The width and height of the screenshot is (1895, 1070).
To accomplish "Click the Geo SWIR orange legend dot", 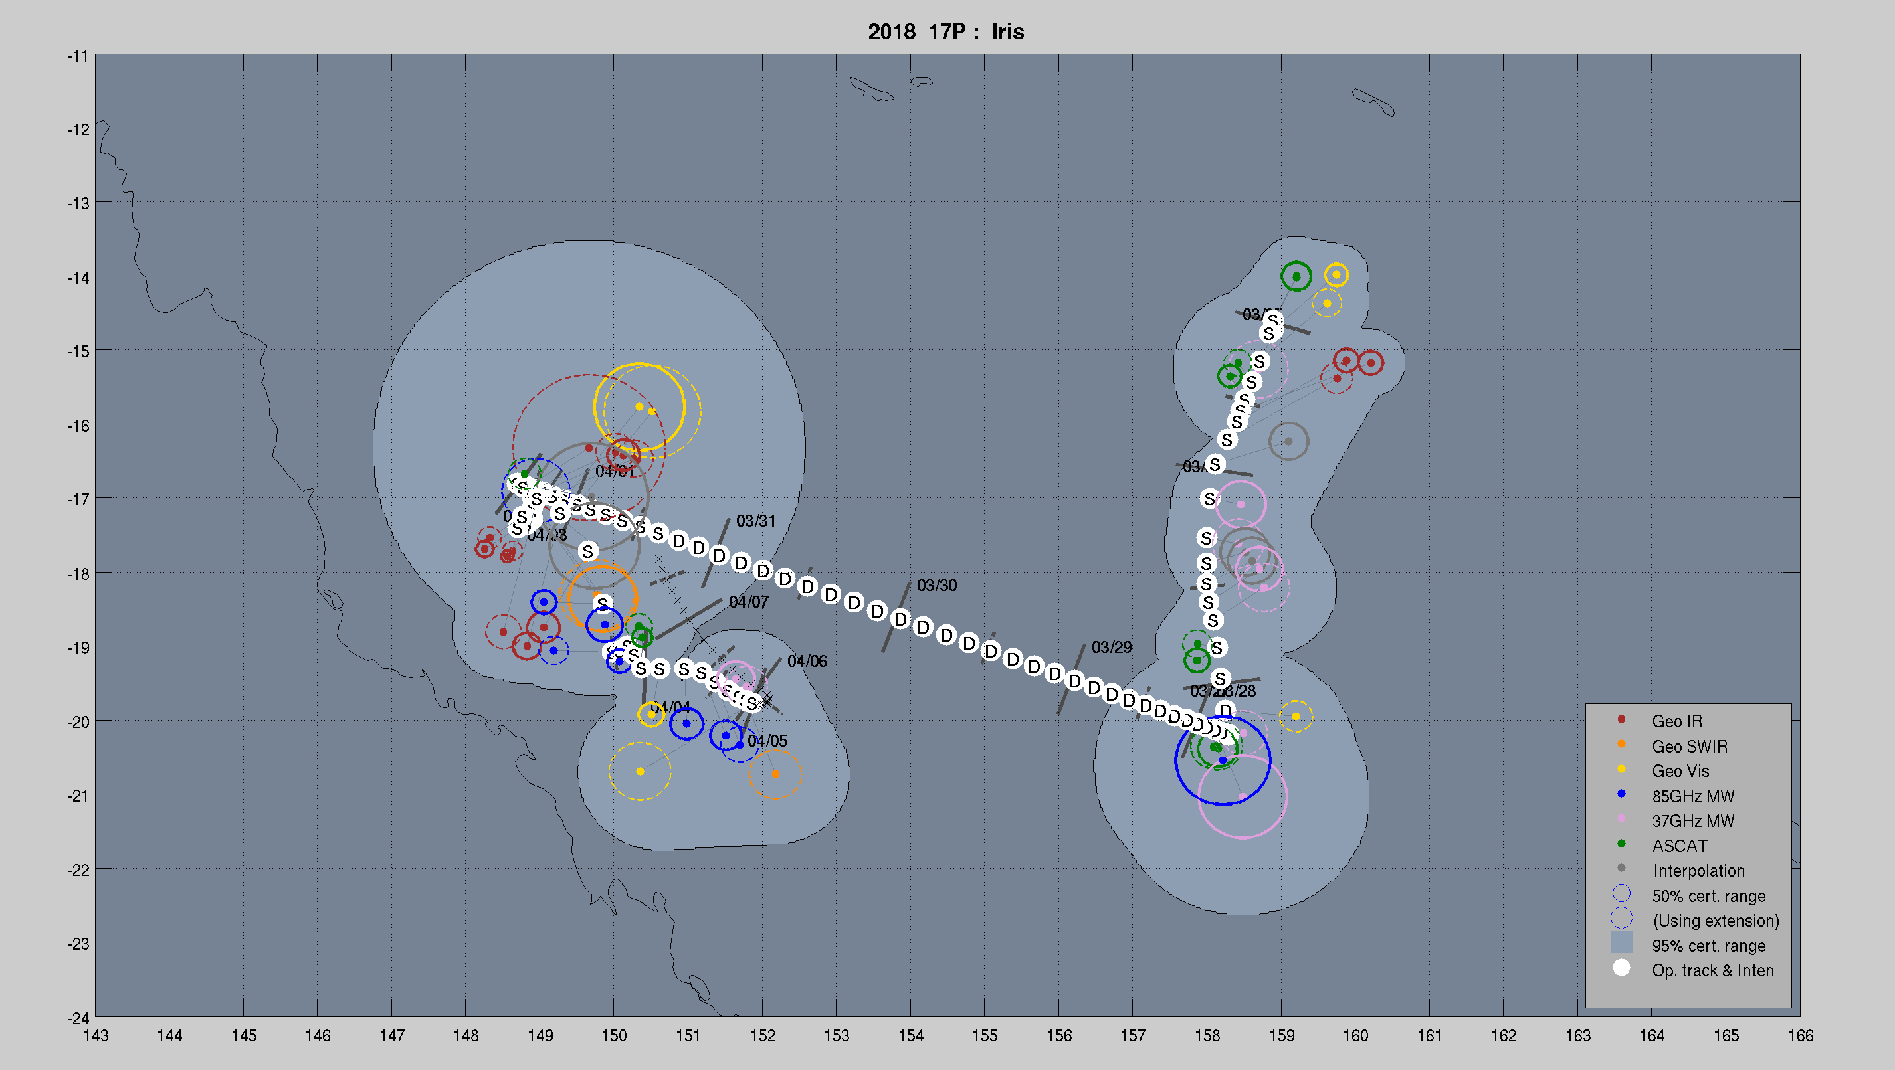I will pyautogui.click(x=1621, y=745).
